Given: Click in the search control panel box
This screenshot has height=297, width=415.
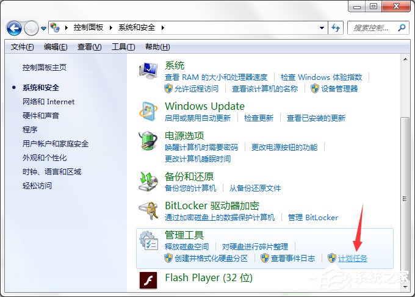Looking at the screenshot, I should pyautogui.click(x=372, y=28).
